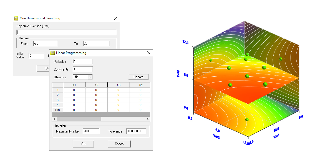Click the X3 column header
Viewport: 333px width, 166px height.
118,85
